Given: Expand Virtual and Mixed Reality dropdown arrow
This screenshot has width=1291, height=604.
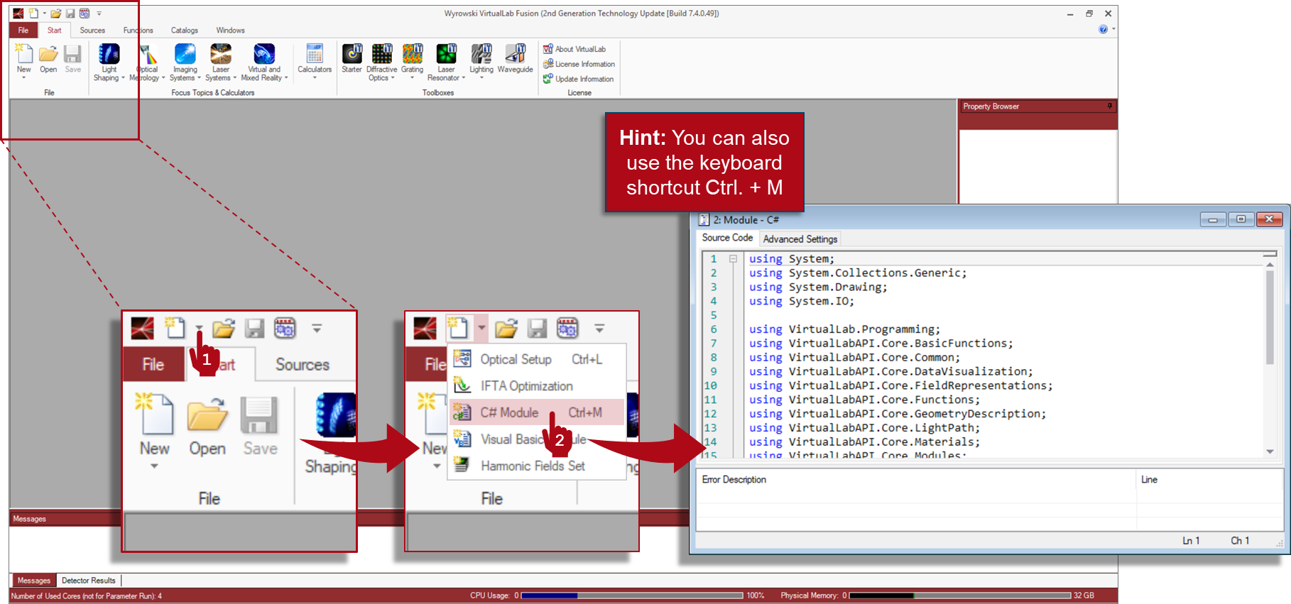Looking at the screenshot, I should click(x=286, y=78).
